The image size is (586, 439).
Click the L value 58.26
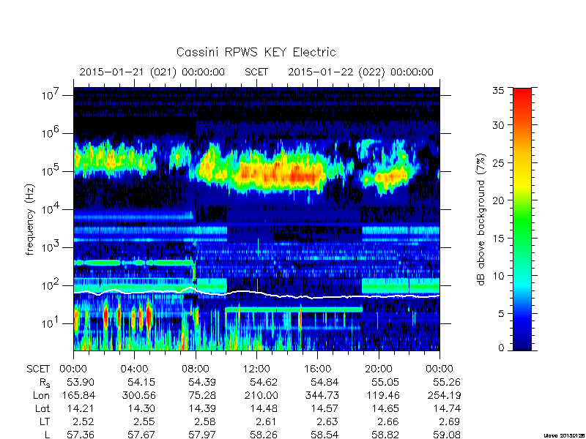264,435
